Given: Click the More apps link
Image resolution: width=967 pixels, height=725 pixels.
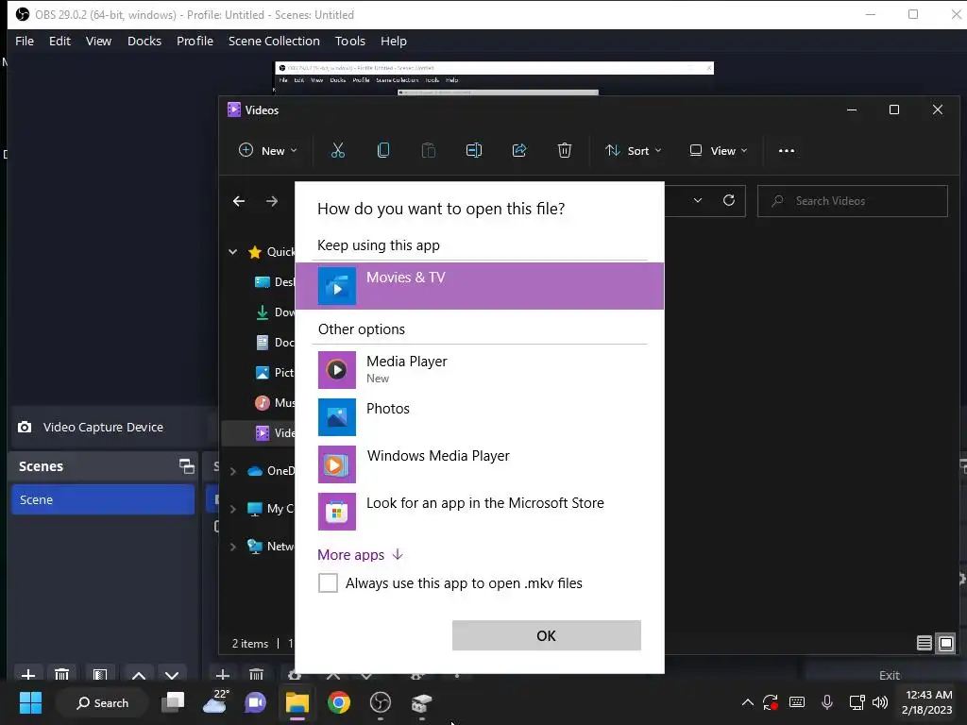Looking at the screenshot, I should [x=360, y=555].
